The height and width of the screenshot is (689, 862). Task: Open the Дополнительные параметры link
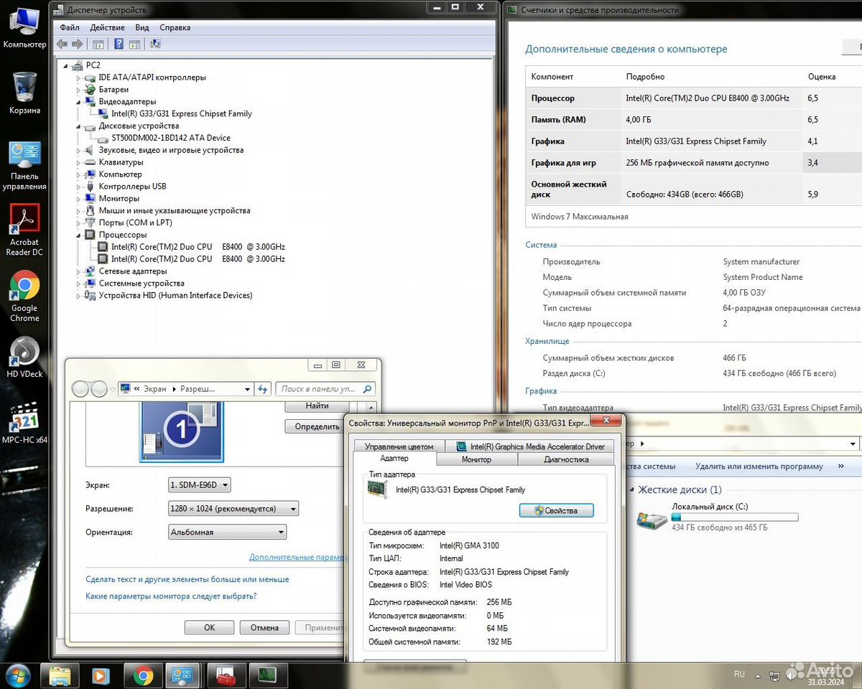[x=296, y=557]
